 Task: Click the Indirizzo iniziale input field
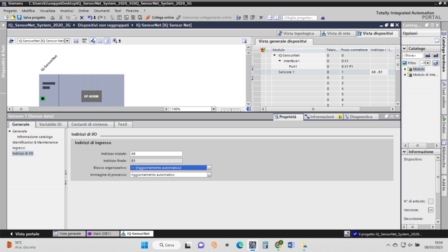pyautogui.click(x=156, y=154)
